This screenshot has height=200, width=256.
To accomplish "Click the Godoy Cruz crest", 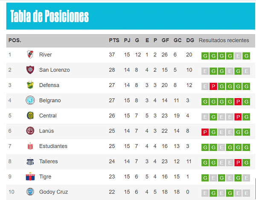I will point(30,192).
